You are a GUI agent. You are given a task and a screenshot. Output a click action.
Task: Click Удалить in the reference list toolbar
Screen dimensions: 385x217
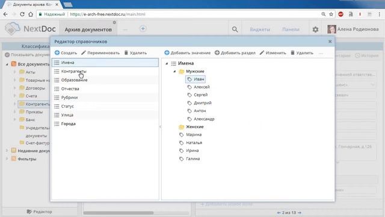[135, 52]
